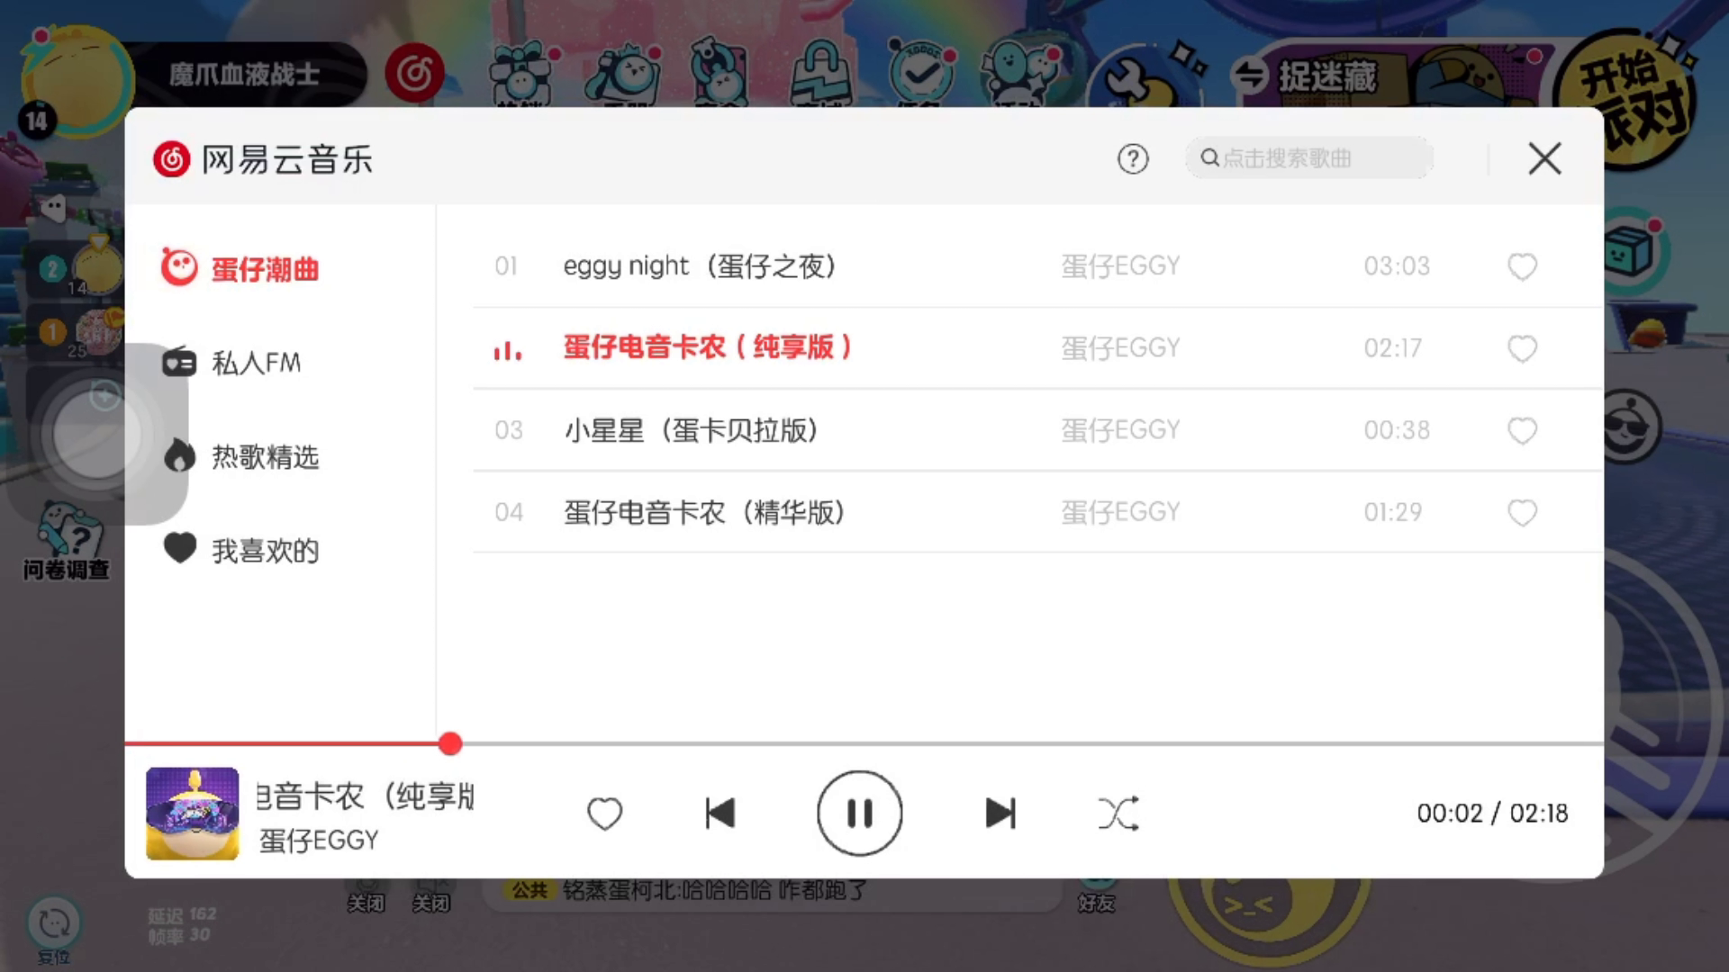
Task: Pause the currently playing song
Action: pos(859,814)
